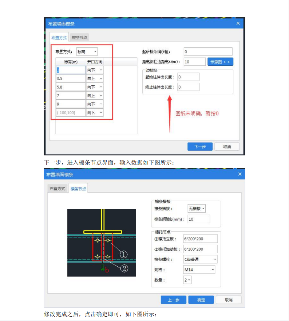Focus ①檩托立板 input field
Image resolution: width=289 pixels, height=321 pixels.
[x=200, y=239]
